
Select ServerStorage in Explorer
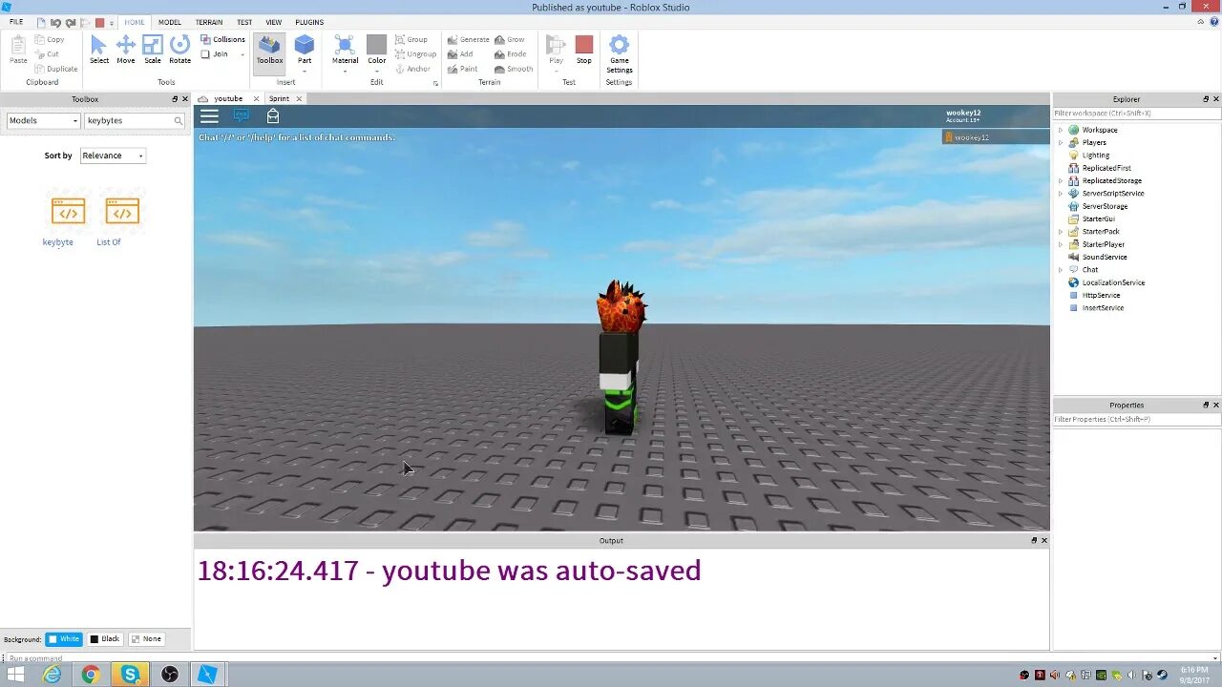click(1105, 206)
